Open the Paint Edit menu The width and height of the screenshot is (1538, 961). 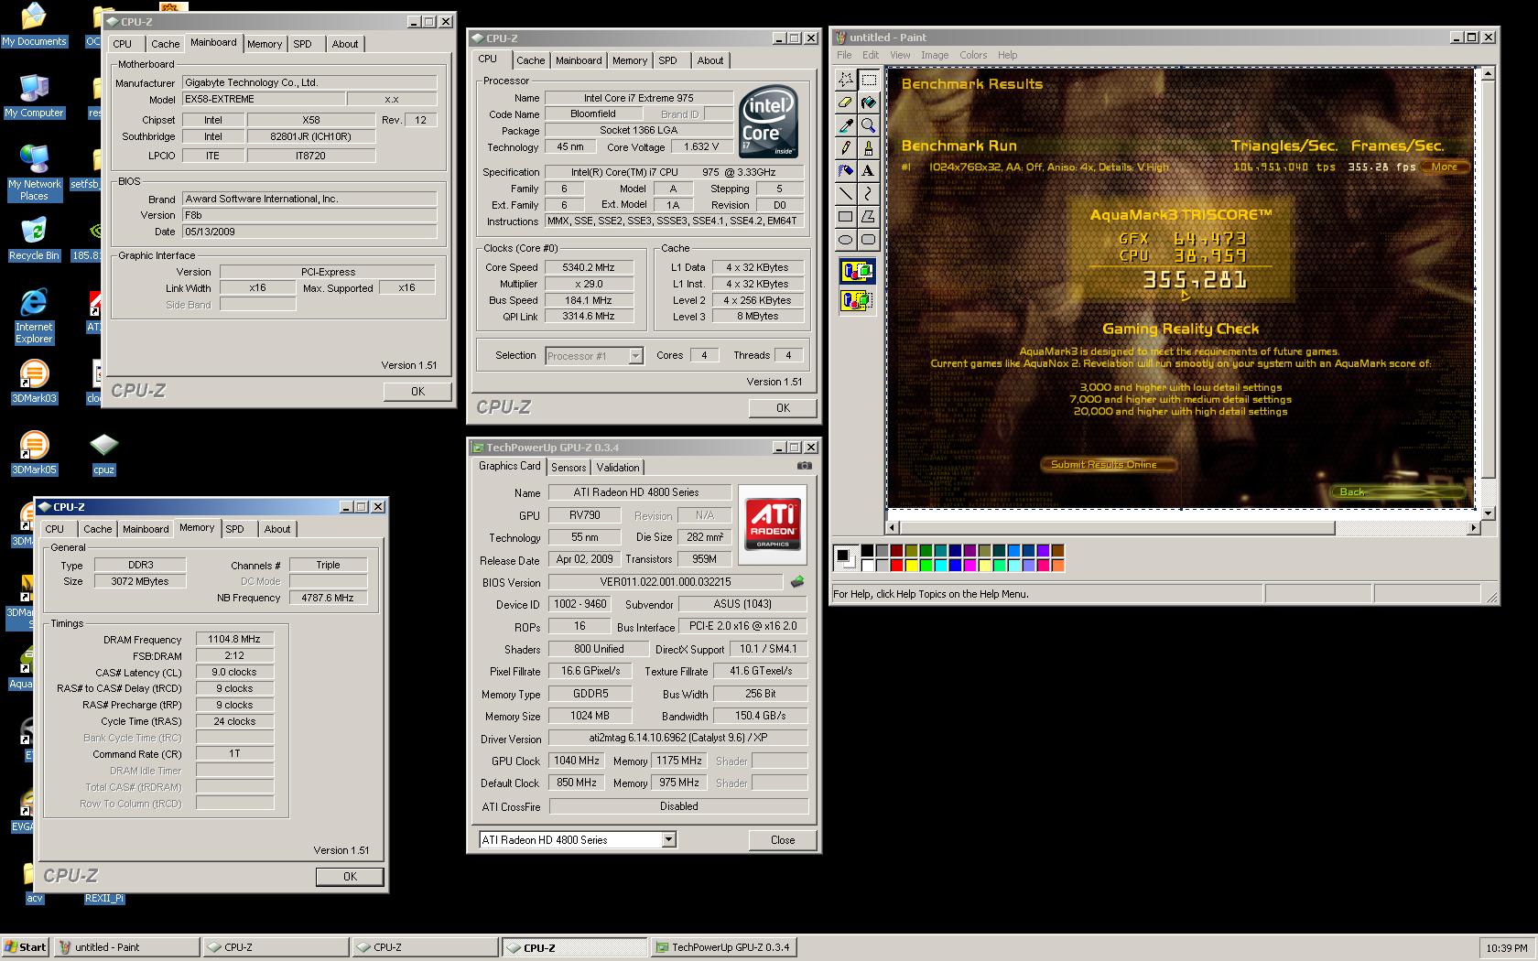pyautogui.click(x=871, y=55)
